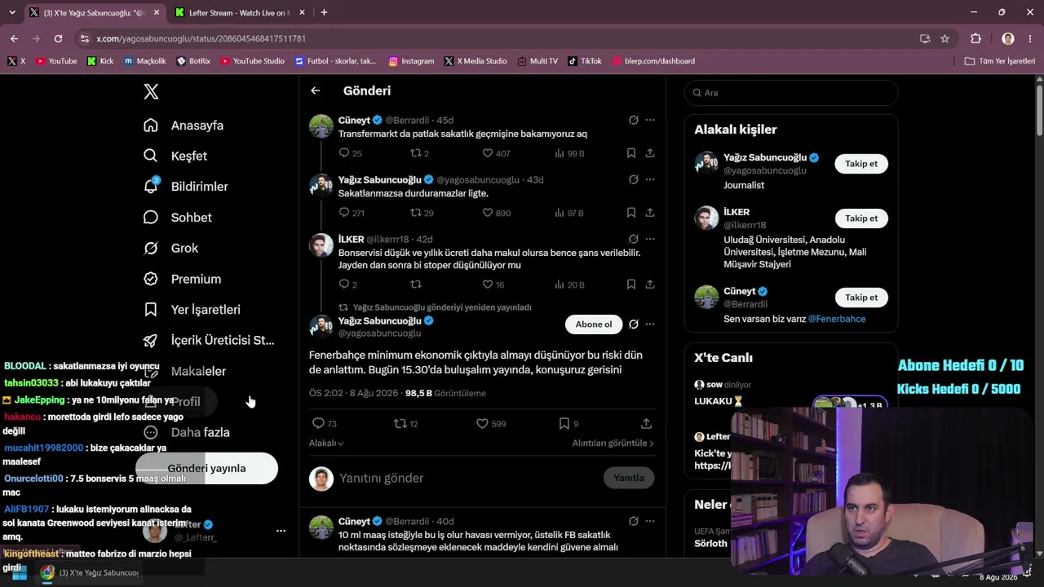Follow Cüneyt with Takip et
The height and width of the screenshot is (587, 1044).
(x=861, y=298)
